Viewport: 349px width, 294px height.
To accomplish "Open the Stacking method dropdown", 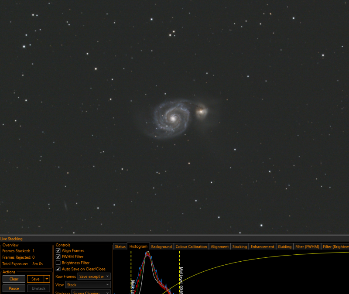I will (x=91, y=292).
